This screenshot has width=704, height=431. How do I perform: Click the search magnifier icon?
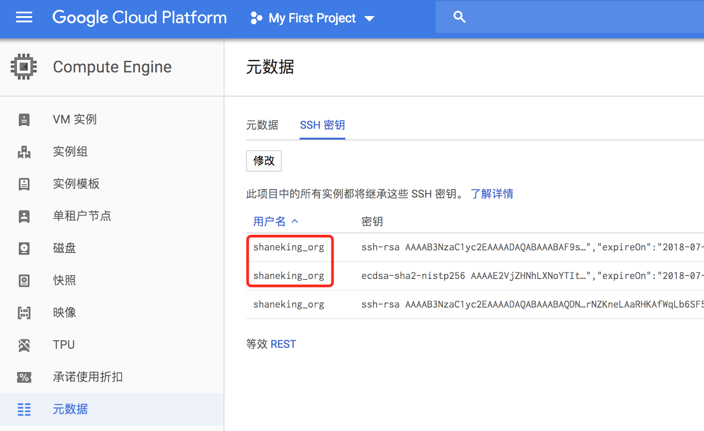[459, 17]
